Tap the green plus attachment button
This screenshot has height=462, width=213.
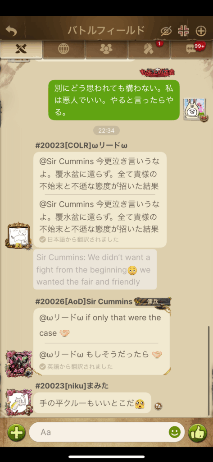pos(16,433)
